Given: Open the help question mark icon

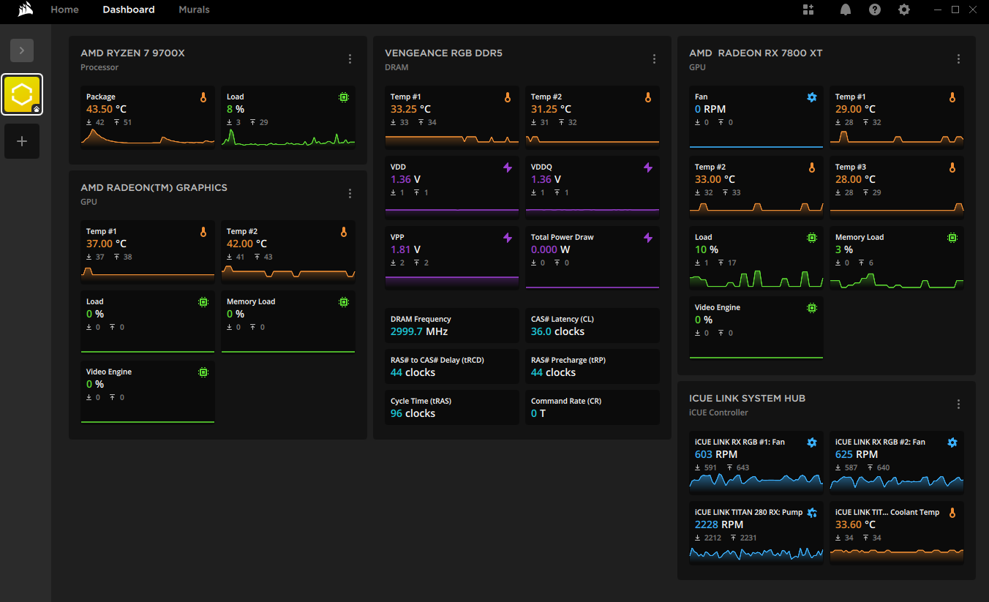Looking at the screenshot, I should pos(875,10).
